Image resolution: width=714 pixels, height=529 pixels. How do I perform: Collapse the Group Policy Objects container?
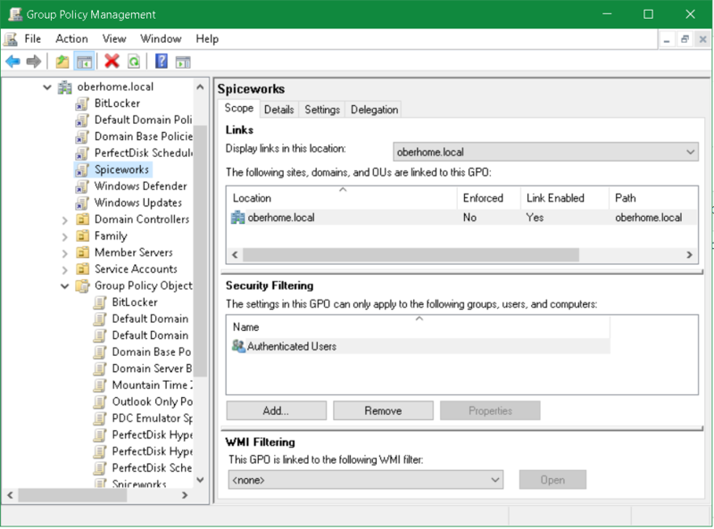[x=65, y=286]
